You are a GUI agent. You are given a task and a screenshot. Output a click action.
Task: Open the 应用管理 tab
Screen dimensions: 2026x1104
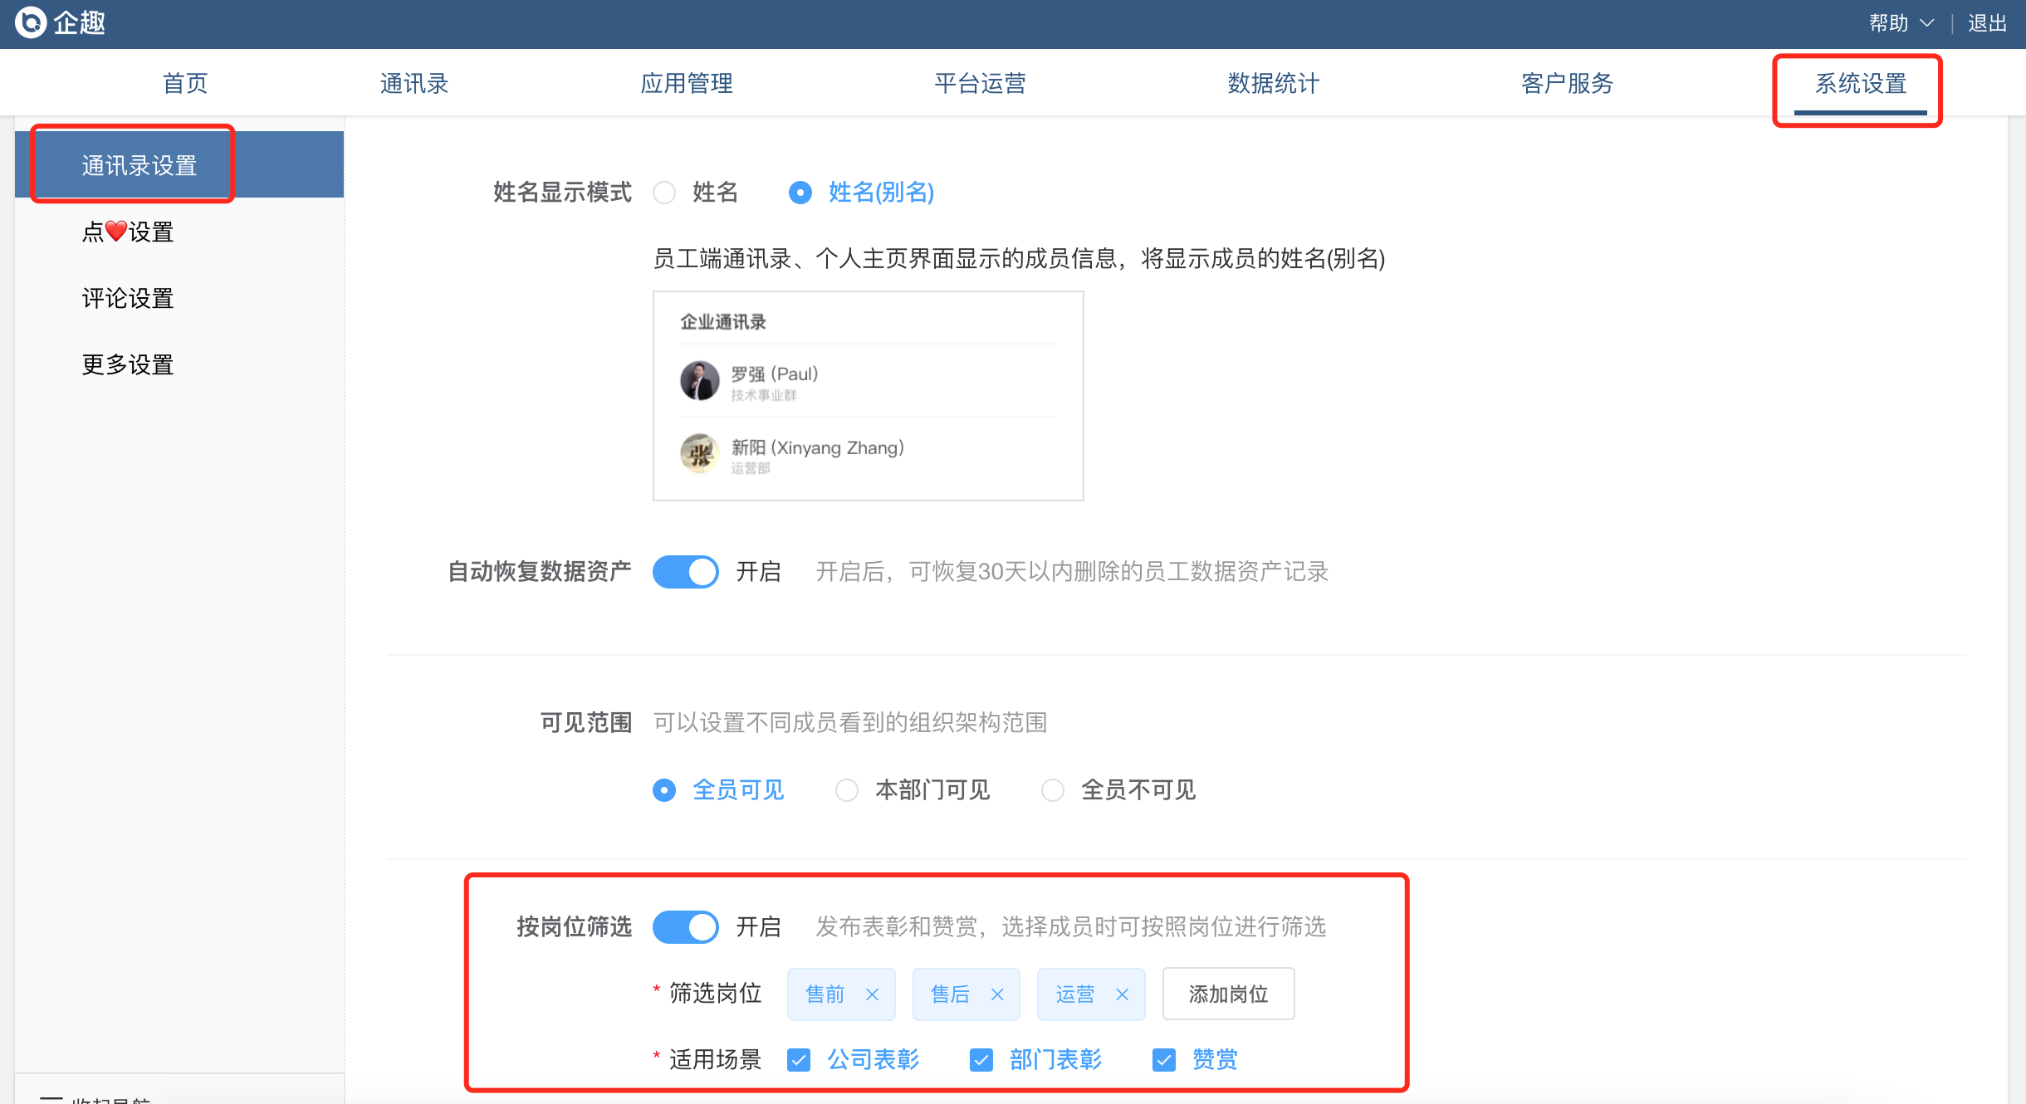(x=686, y=84)
